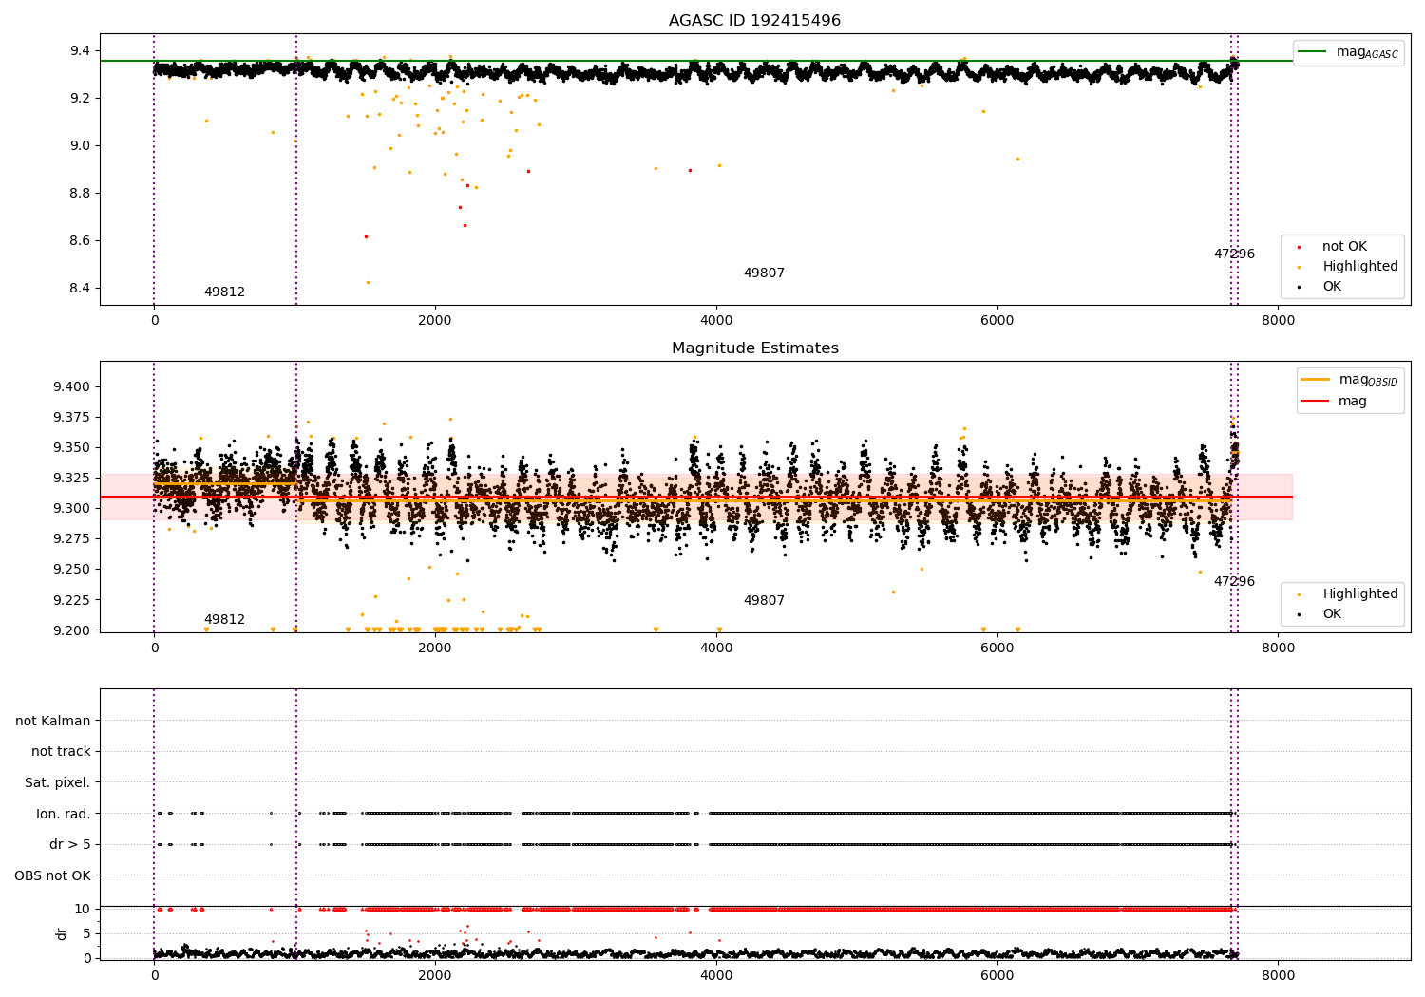Screen dimensions: 1425x997
Task: Click the 6000 x-axis tick of middle plot
Action: pyautogui.click(x=997, y=649)
